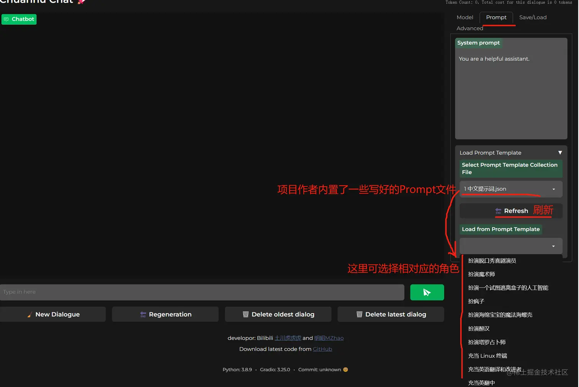Click the Refresh button
579x387 pixels.
click(x=511, y=211)
